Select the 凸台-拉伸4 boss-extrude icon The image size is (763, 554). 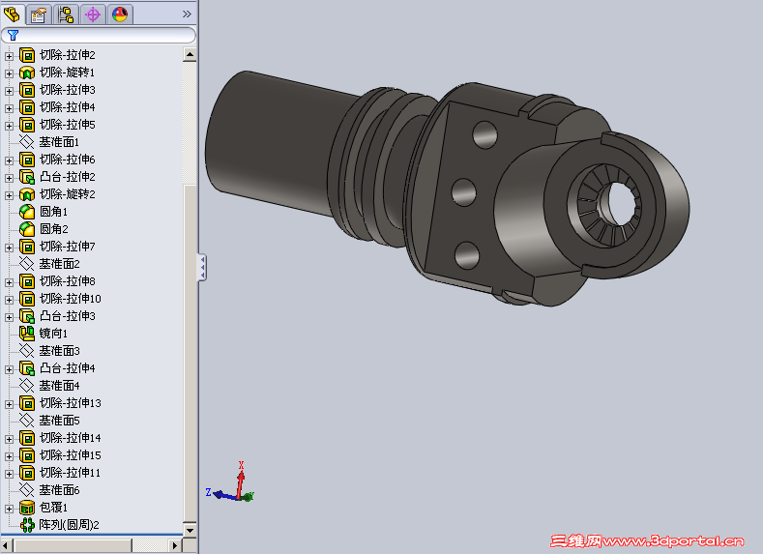click(x=27, y=368)
